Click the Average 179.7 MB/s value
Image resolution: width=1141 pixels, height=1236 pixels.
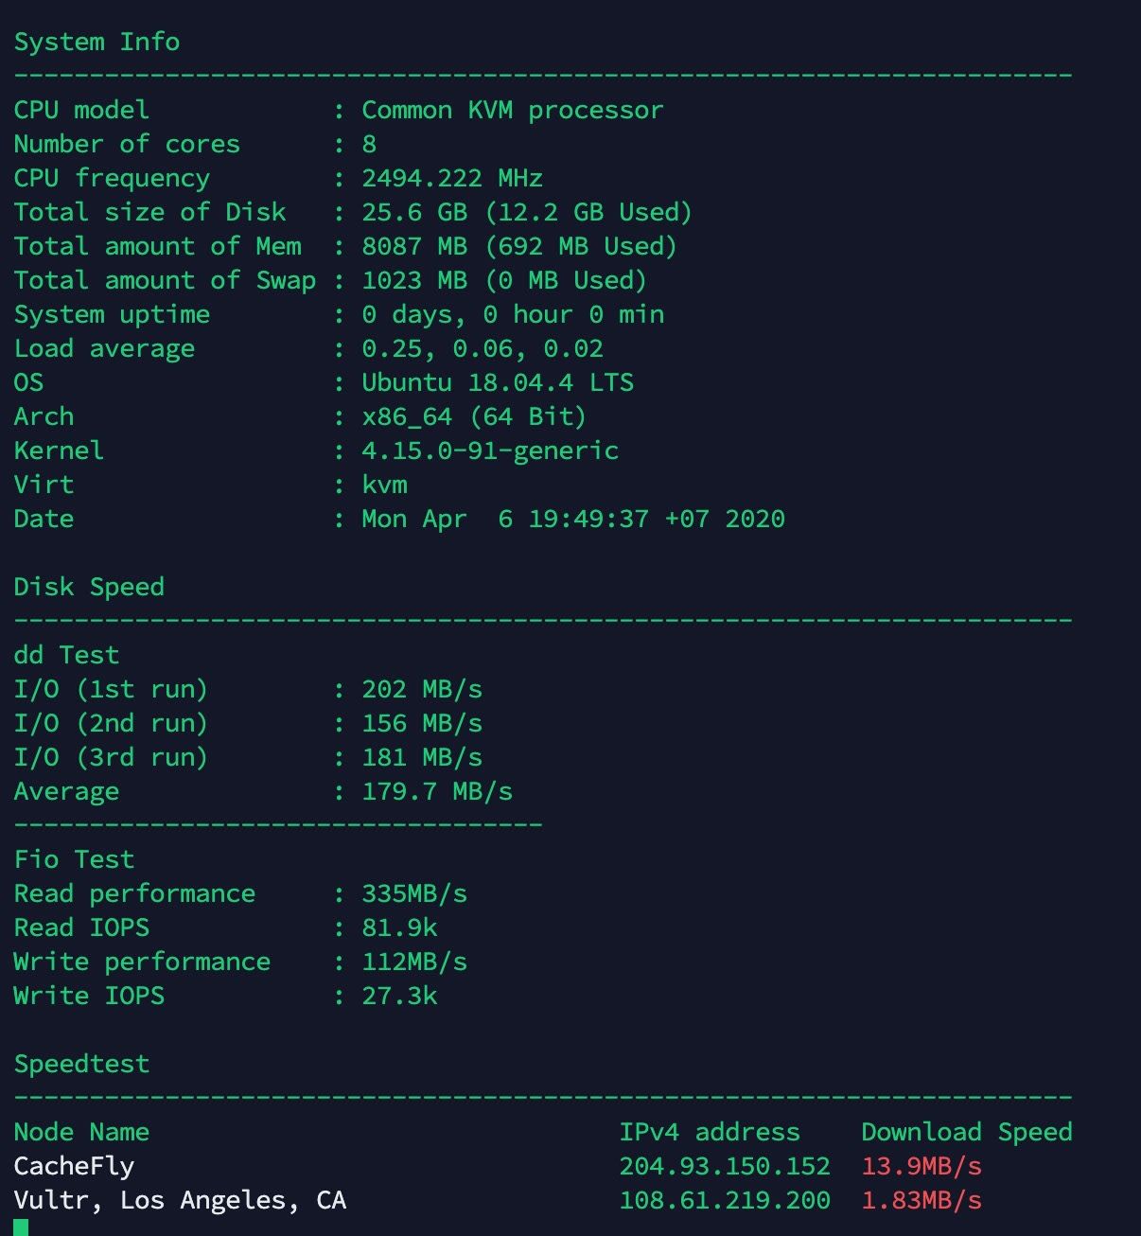437,791
